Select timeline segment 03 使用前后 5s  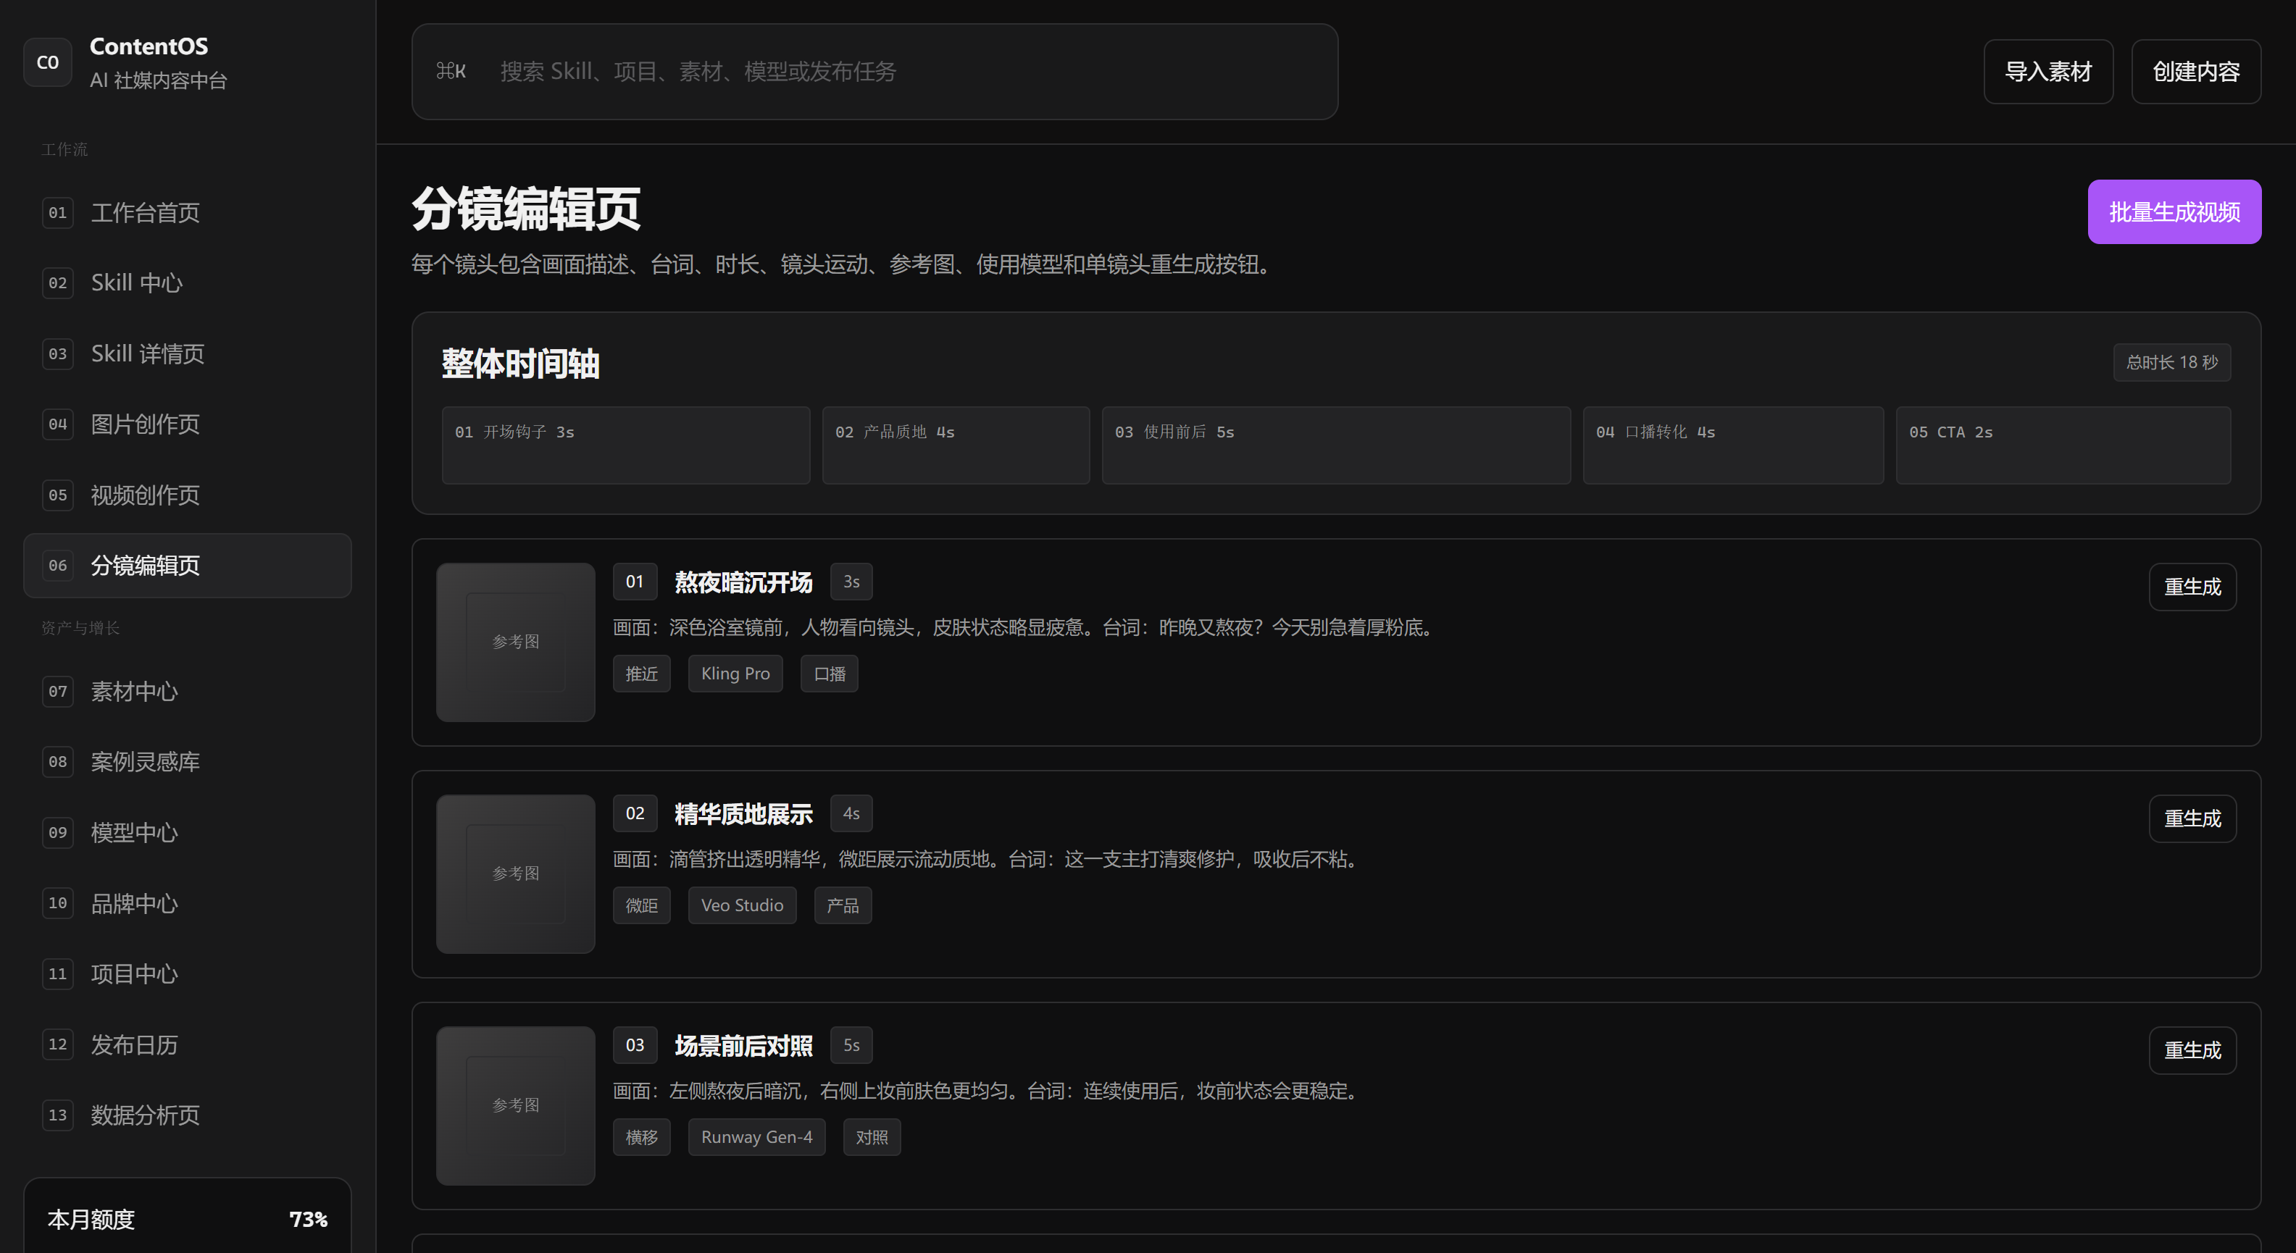click(1336, 445)
